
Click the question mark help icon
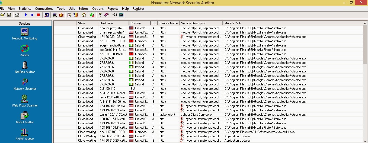[x=100, y=15]
